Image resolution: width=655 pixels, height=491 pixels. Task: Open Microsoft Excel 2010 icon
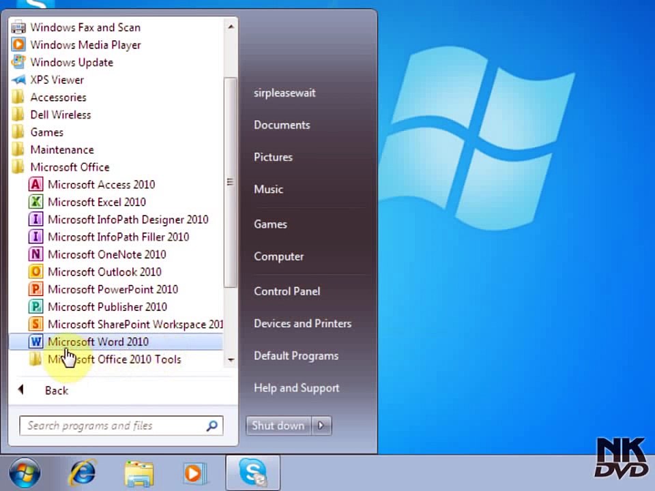(x=36, y=202)
